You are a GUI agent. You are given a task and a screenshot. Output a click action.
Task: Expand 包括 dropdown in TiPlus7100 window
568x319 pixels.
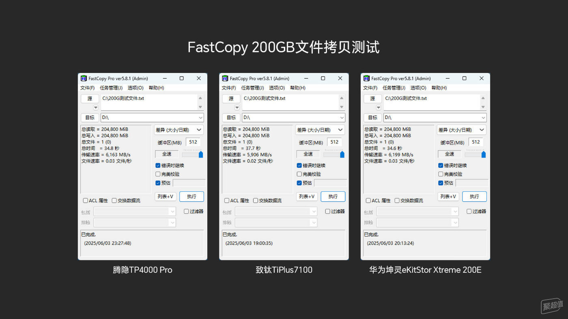314,212
